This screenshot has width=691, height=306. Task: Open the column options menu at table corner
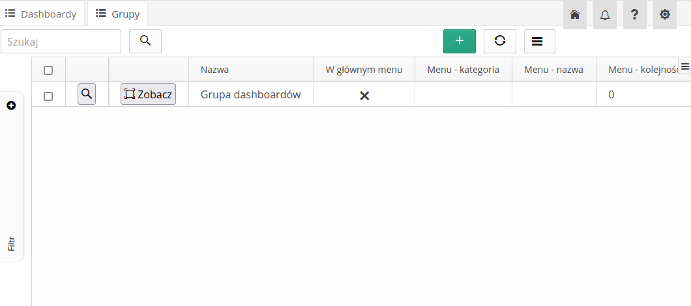click(684, 66)
